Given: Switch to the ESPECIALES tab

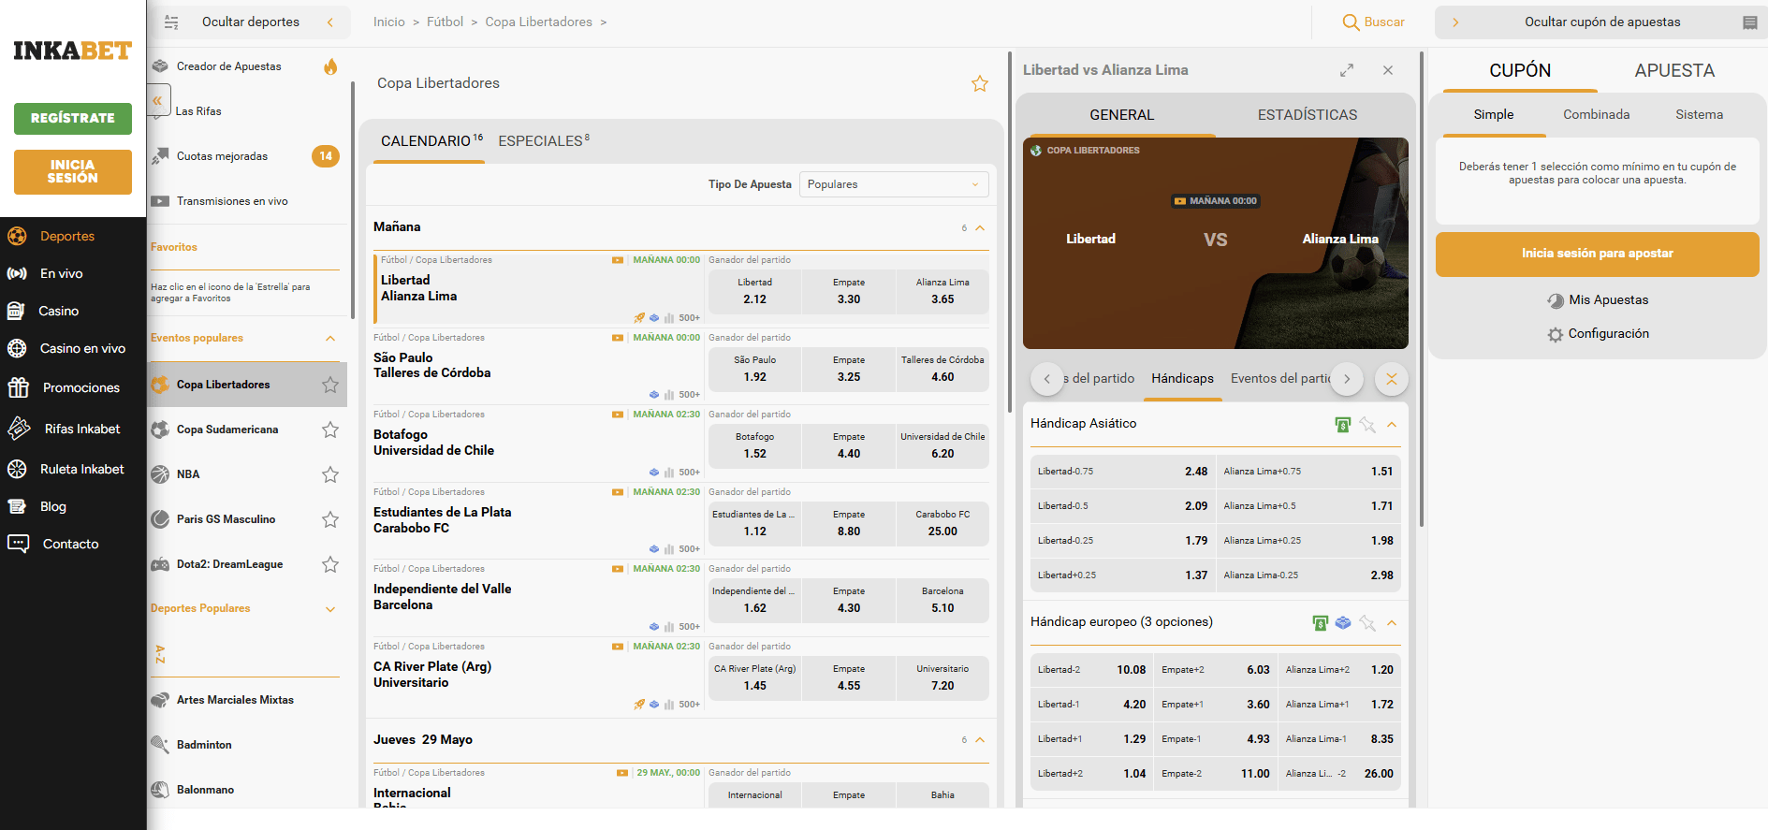Looking at the screenshot, I should click(544, 140).
